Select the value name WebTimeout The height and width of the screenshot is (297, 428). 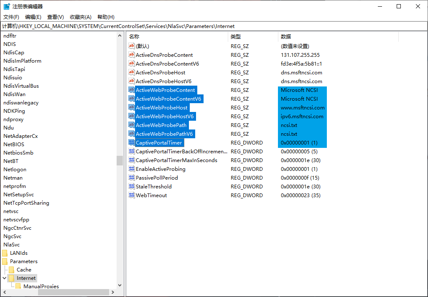pos(151,195)
